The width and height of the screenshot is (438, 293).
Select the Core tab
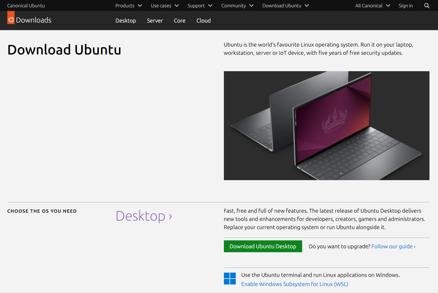pos(179,21)
